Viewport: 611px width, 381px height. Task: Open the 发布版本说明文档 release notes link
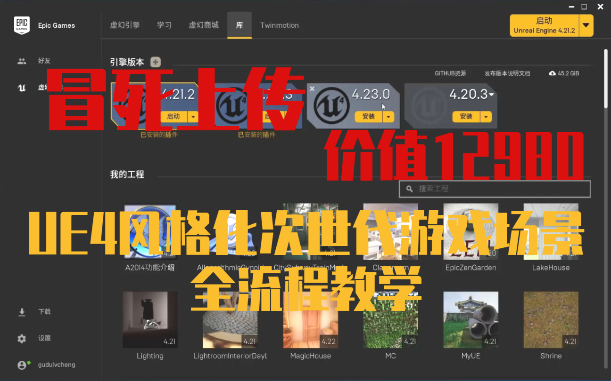507,73
